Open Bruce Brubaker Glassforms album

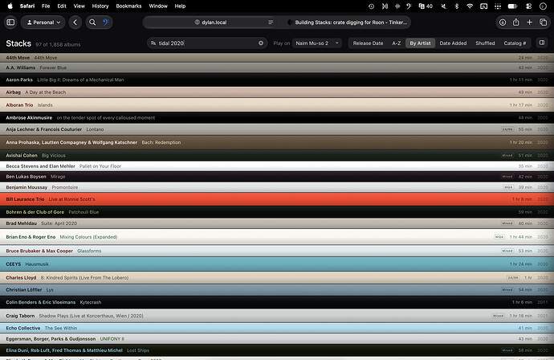[x=277, y=251]
